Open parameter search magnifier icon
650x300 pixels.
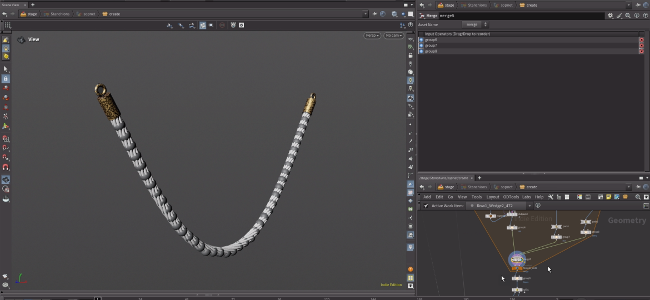click(628, 16)
